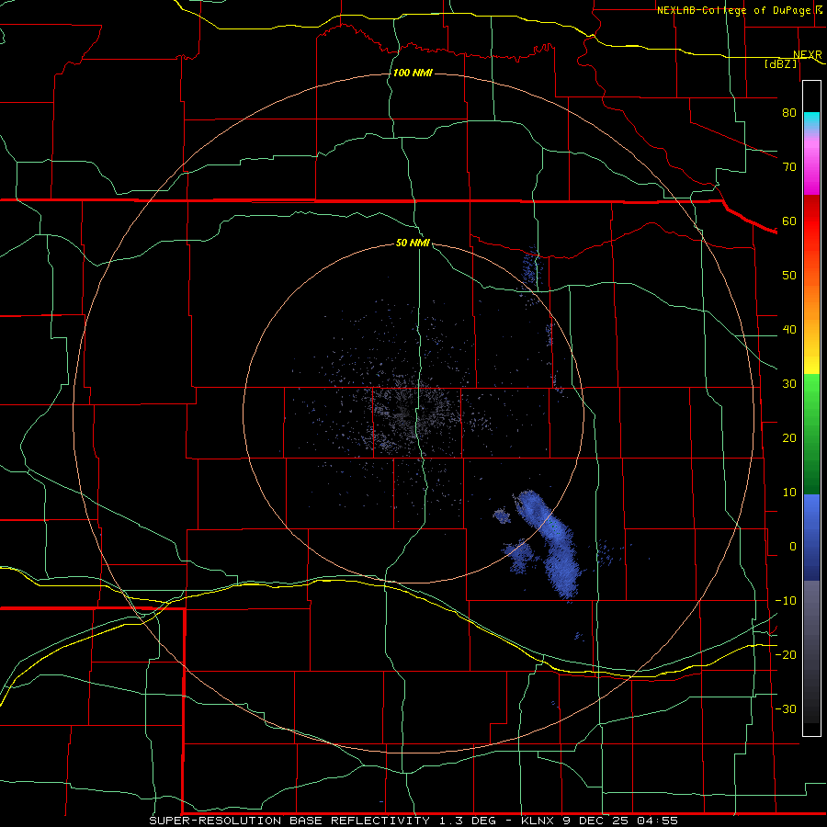Click the green section of the color bar

[811, 434]
